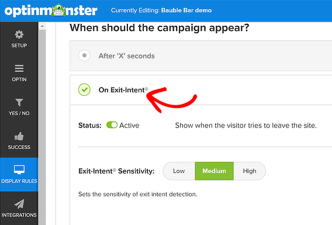Select the After 'X' seconds radio button
The width and height of the screenshot is (332, 225).
84,56
